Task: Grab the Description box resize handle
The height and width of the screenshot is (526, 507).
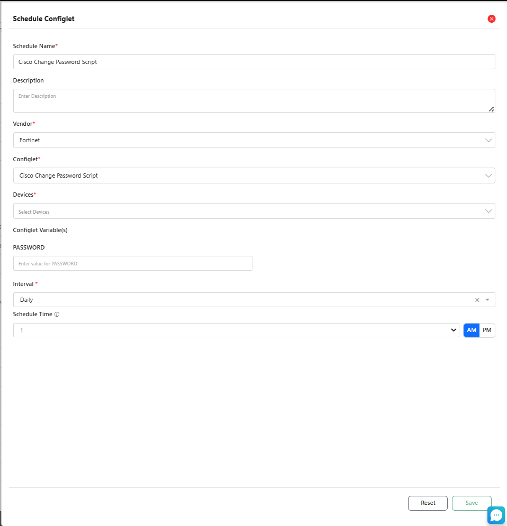Action: (491, 109)
